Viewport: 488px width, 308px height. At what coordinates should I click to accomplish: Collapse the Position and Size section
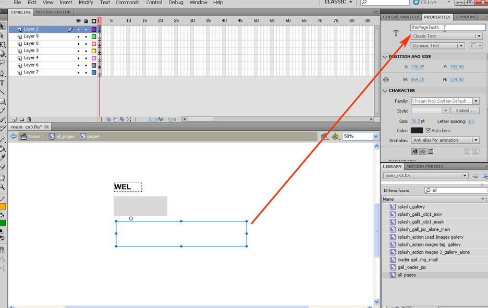pyautogui.click(x=385, y=57)
